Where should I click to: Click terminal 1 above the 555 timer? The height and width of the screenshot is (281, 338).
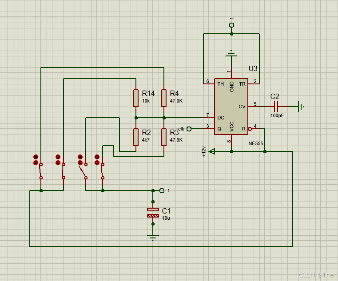(x=231, y=25)
